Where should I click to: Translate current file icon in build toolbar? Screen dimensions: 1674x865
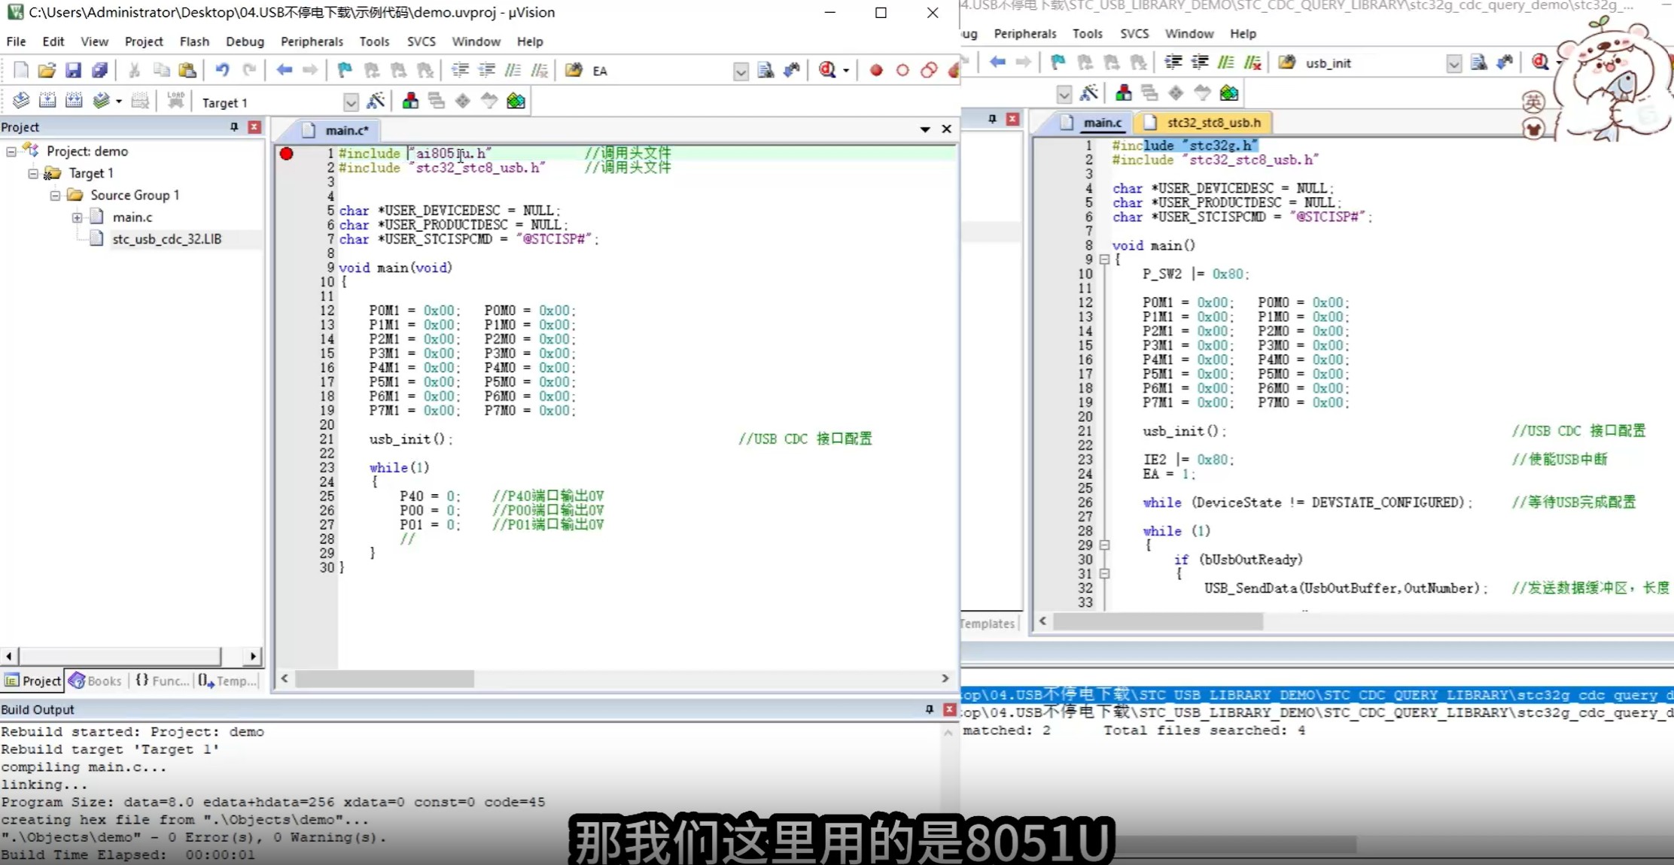[21, 101]
